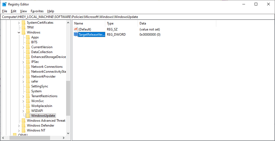Expand the CurrentVersion key
This screenshot has height=141, width=275.
click(x=23, y=47)
